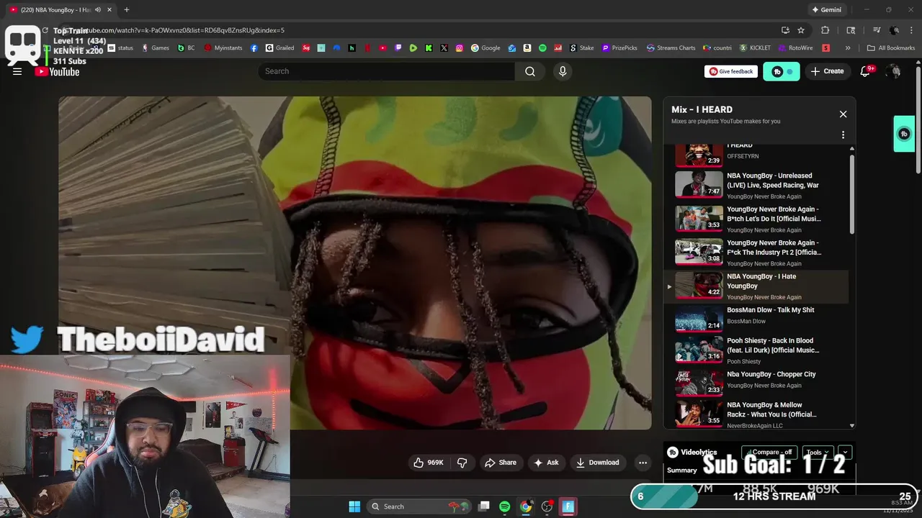
Task: Play Unreleased (LIVE) Speed Racing, War
Action: pyautogui.click(x=756, y=185)
